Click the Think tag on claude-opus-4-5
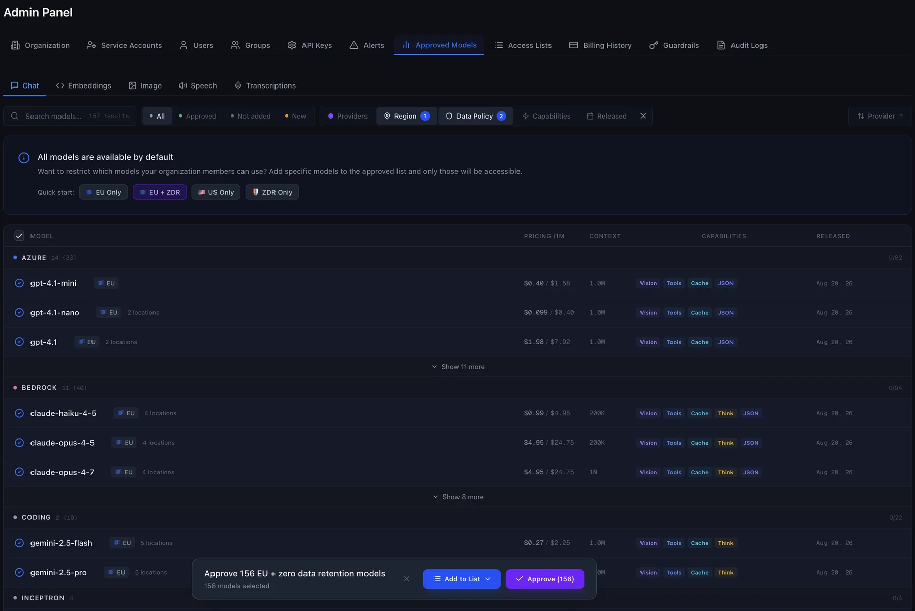 click(x=725, y=443)
